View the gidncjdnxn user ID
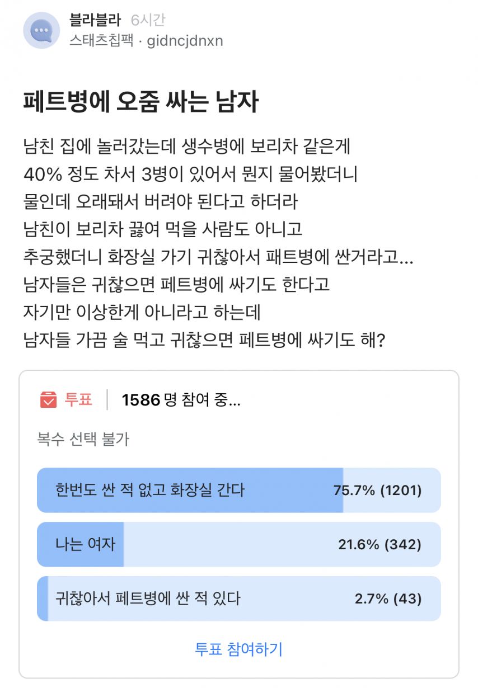 tap(185, 41)
